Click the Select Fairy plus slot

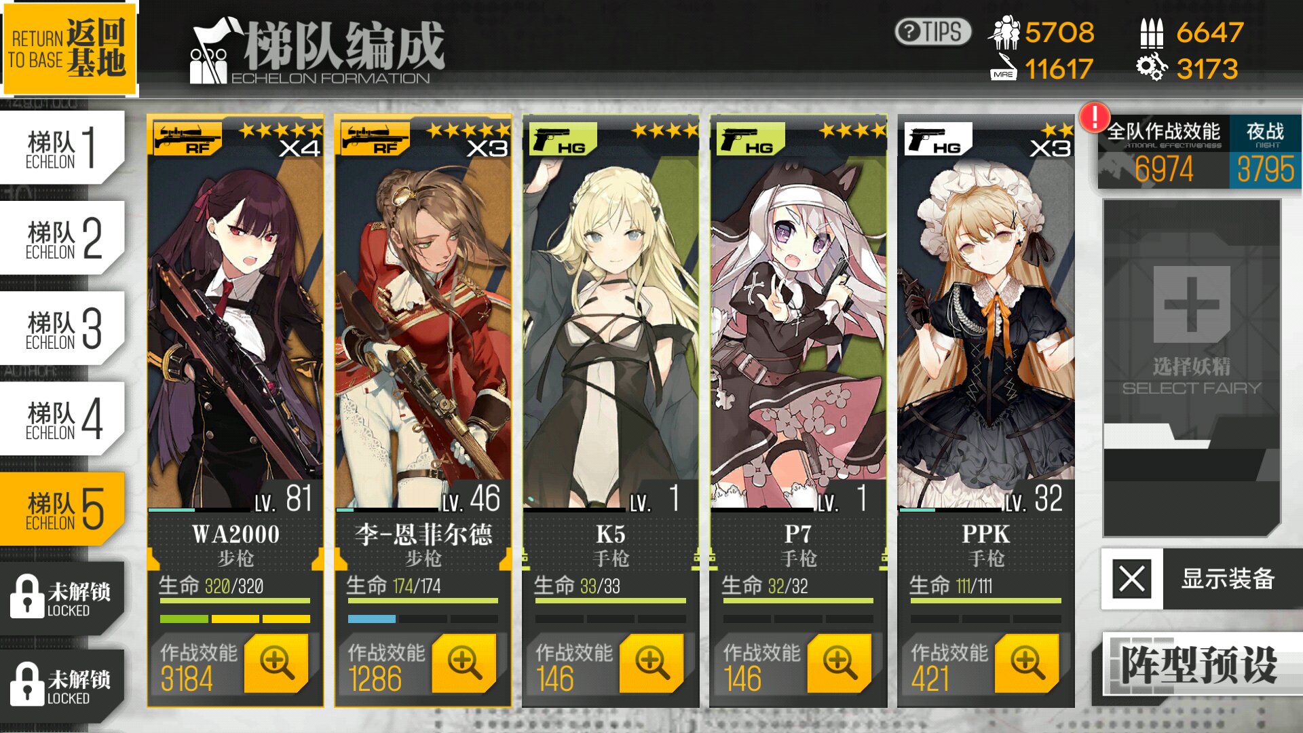[x=1192, y=304]
